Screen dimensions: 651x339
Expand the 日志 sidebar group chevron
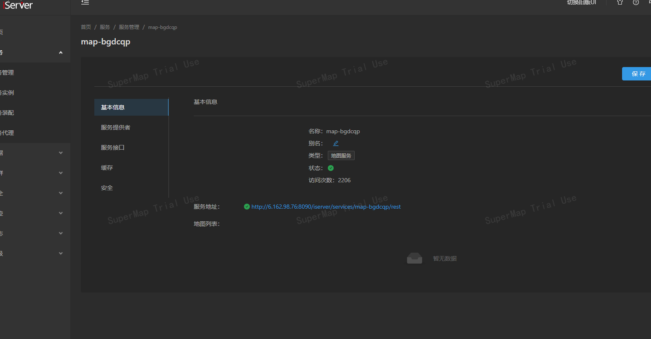61,233
